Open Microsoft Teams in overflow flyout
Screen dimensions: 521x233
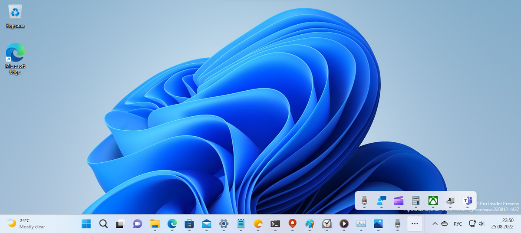coord(468,200)
